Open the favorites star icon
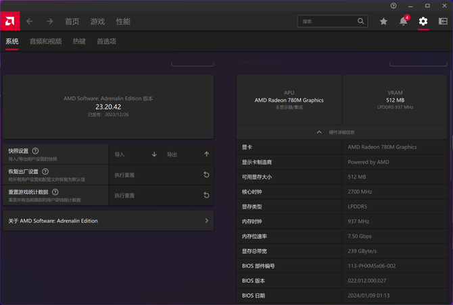This screenshot has width=453, height=305. point(383,22)
